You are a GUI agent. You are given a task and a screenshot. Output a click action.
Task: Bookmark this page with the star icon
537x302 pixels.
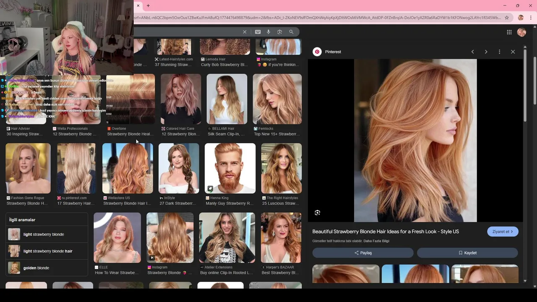coord(507,18)
